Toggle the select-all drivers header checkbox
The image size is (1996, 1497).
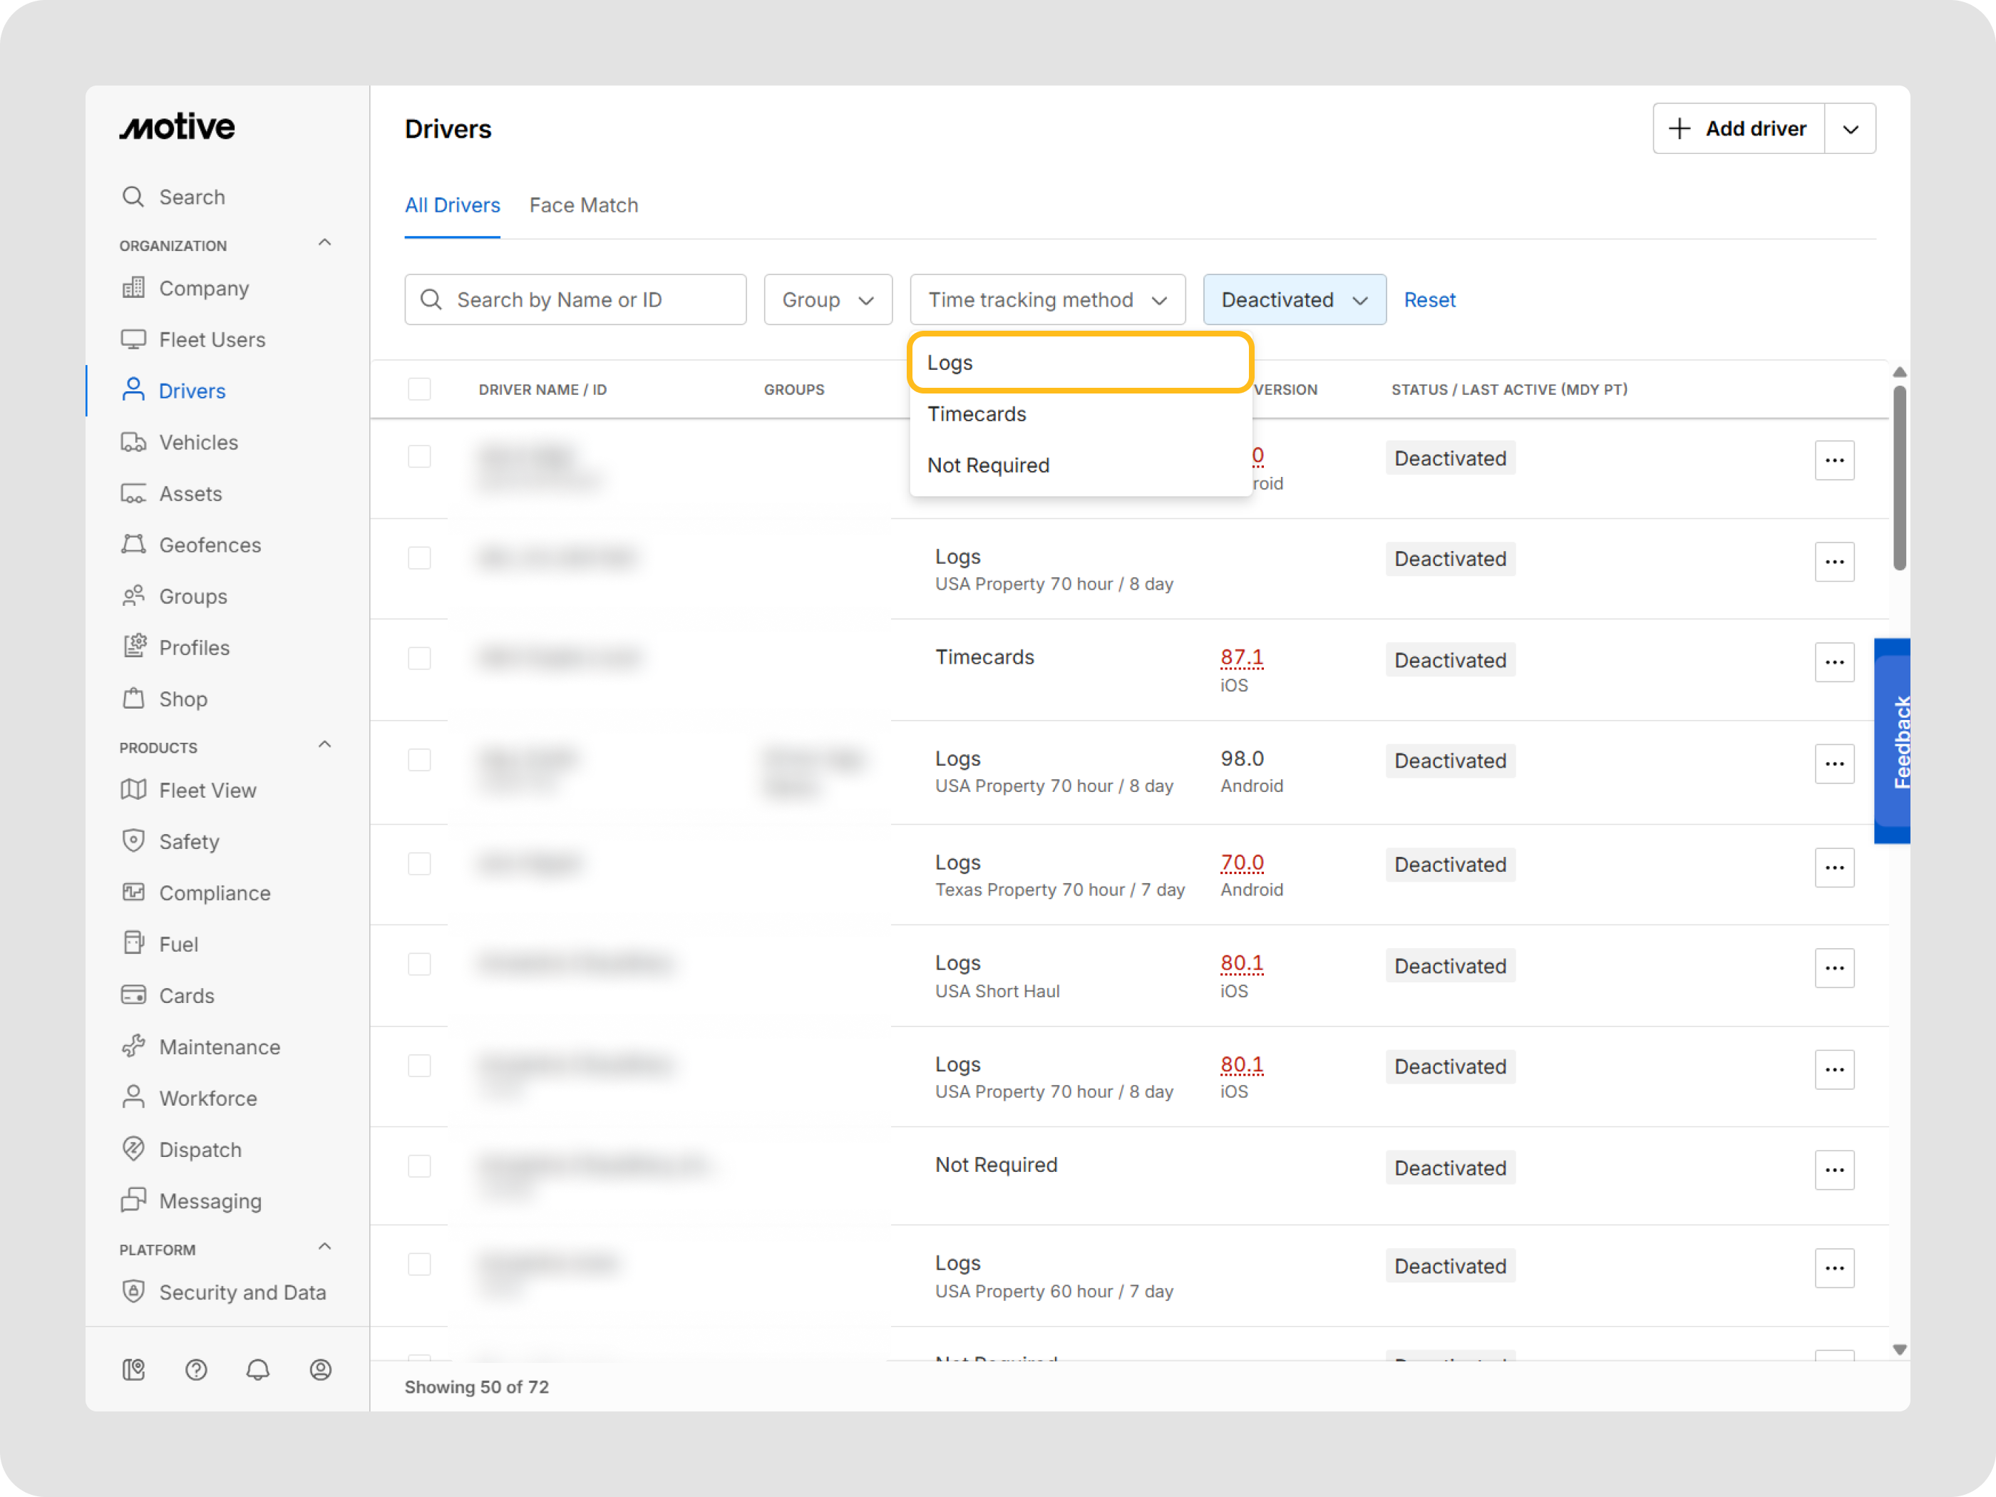pos(420,389)
